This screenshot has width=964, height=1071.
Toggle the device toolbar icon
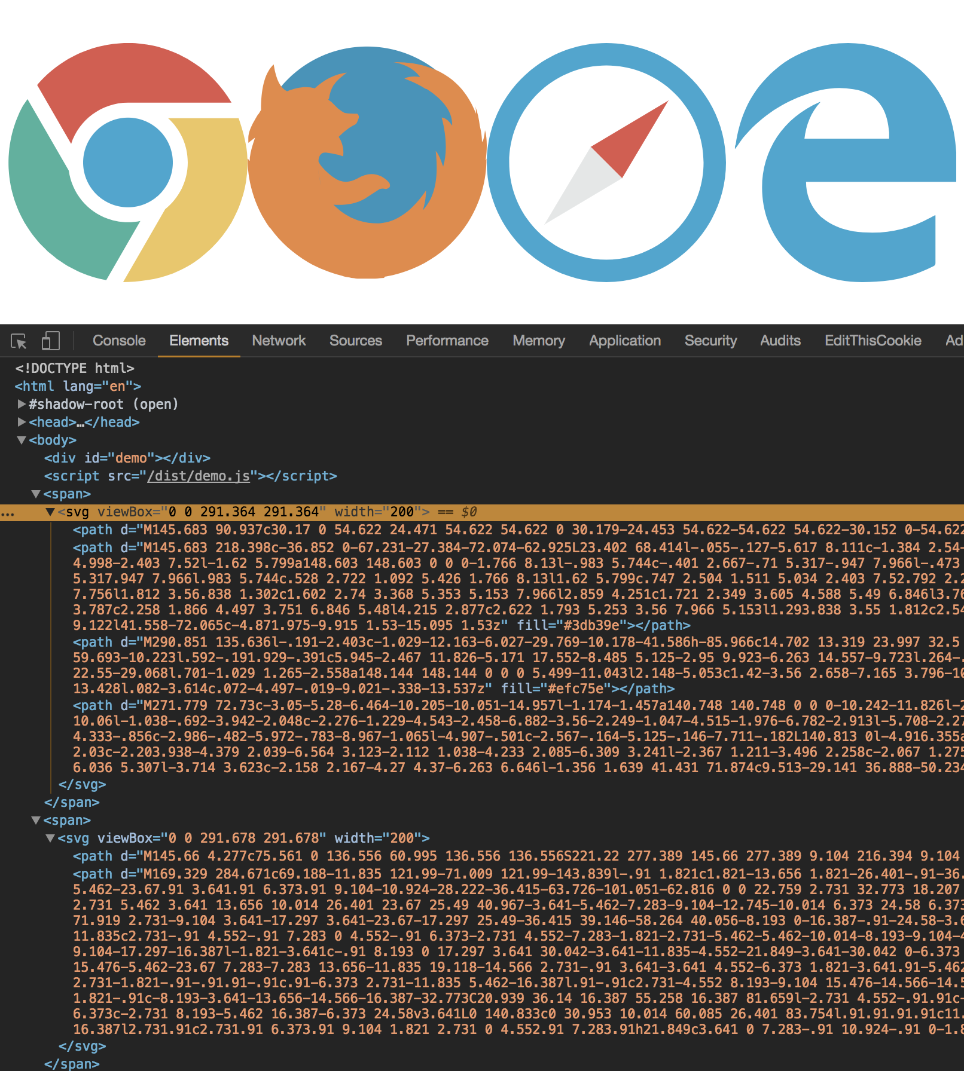tap(51, 341)
